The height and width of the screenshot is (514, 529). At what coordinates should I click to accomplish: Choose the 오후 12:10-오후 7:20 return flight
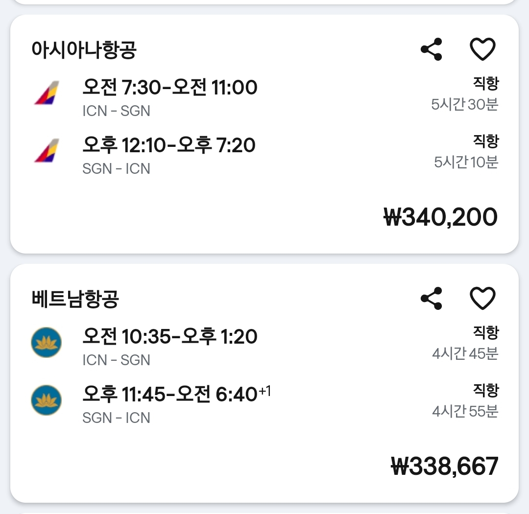click(169, 146)
